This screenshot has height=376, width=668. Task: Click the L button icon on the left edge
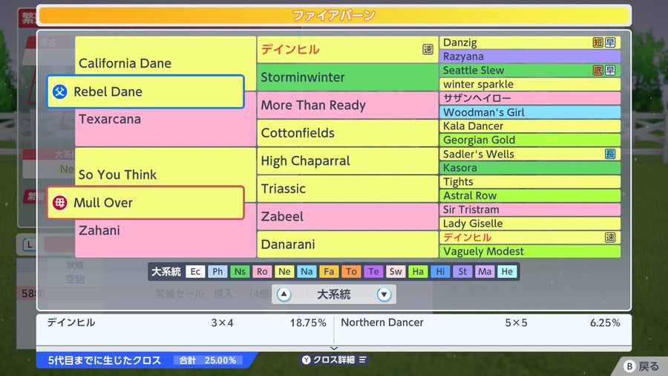[x=30, y=244]
